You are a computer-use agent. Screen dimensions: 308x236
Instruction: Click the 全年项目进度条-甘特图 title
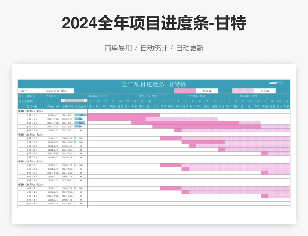154,84
